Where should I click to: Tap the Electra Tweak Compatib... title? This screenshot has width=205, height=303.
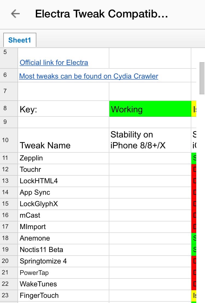tap(101, 14)
